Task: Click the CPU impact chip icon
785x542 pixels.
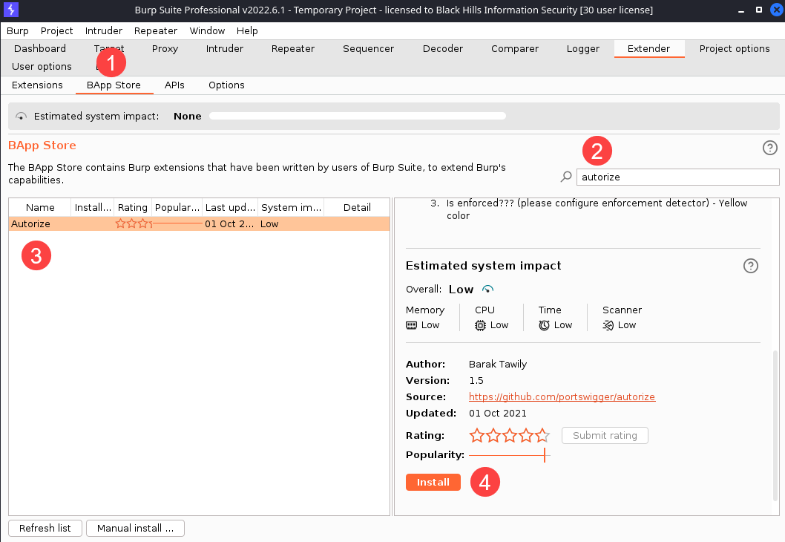Action: [481, 325]
